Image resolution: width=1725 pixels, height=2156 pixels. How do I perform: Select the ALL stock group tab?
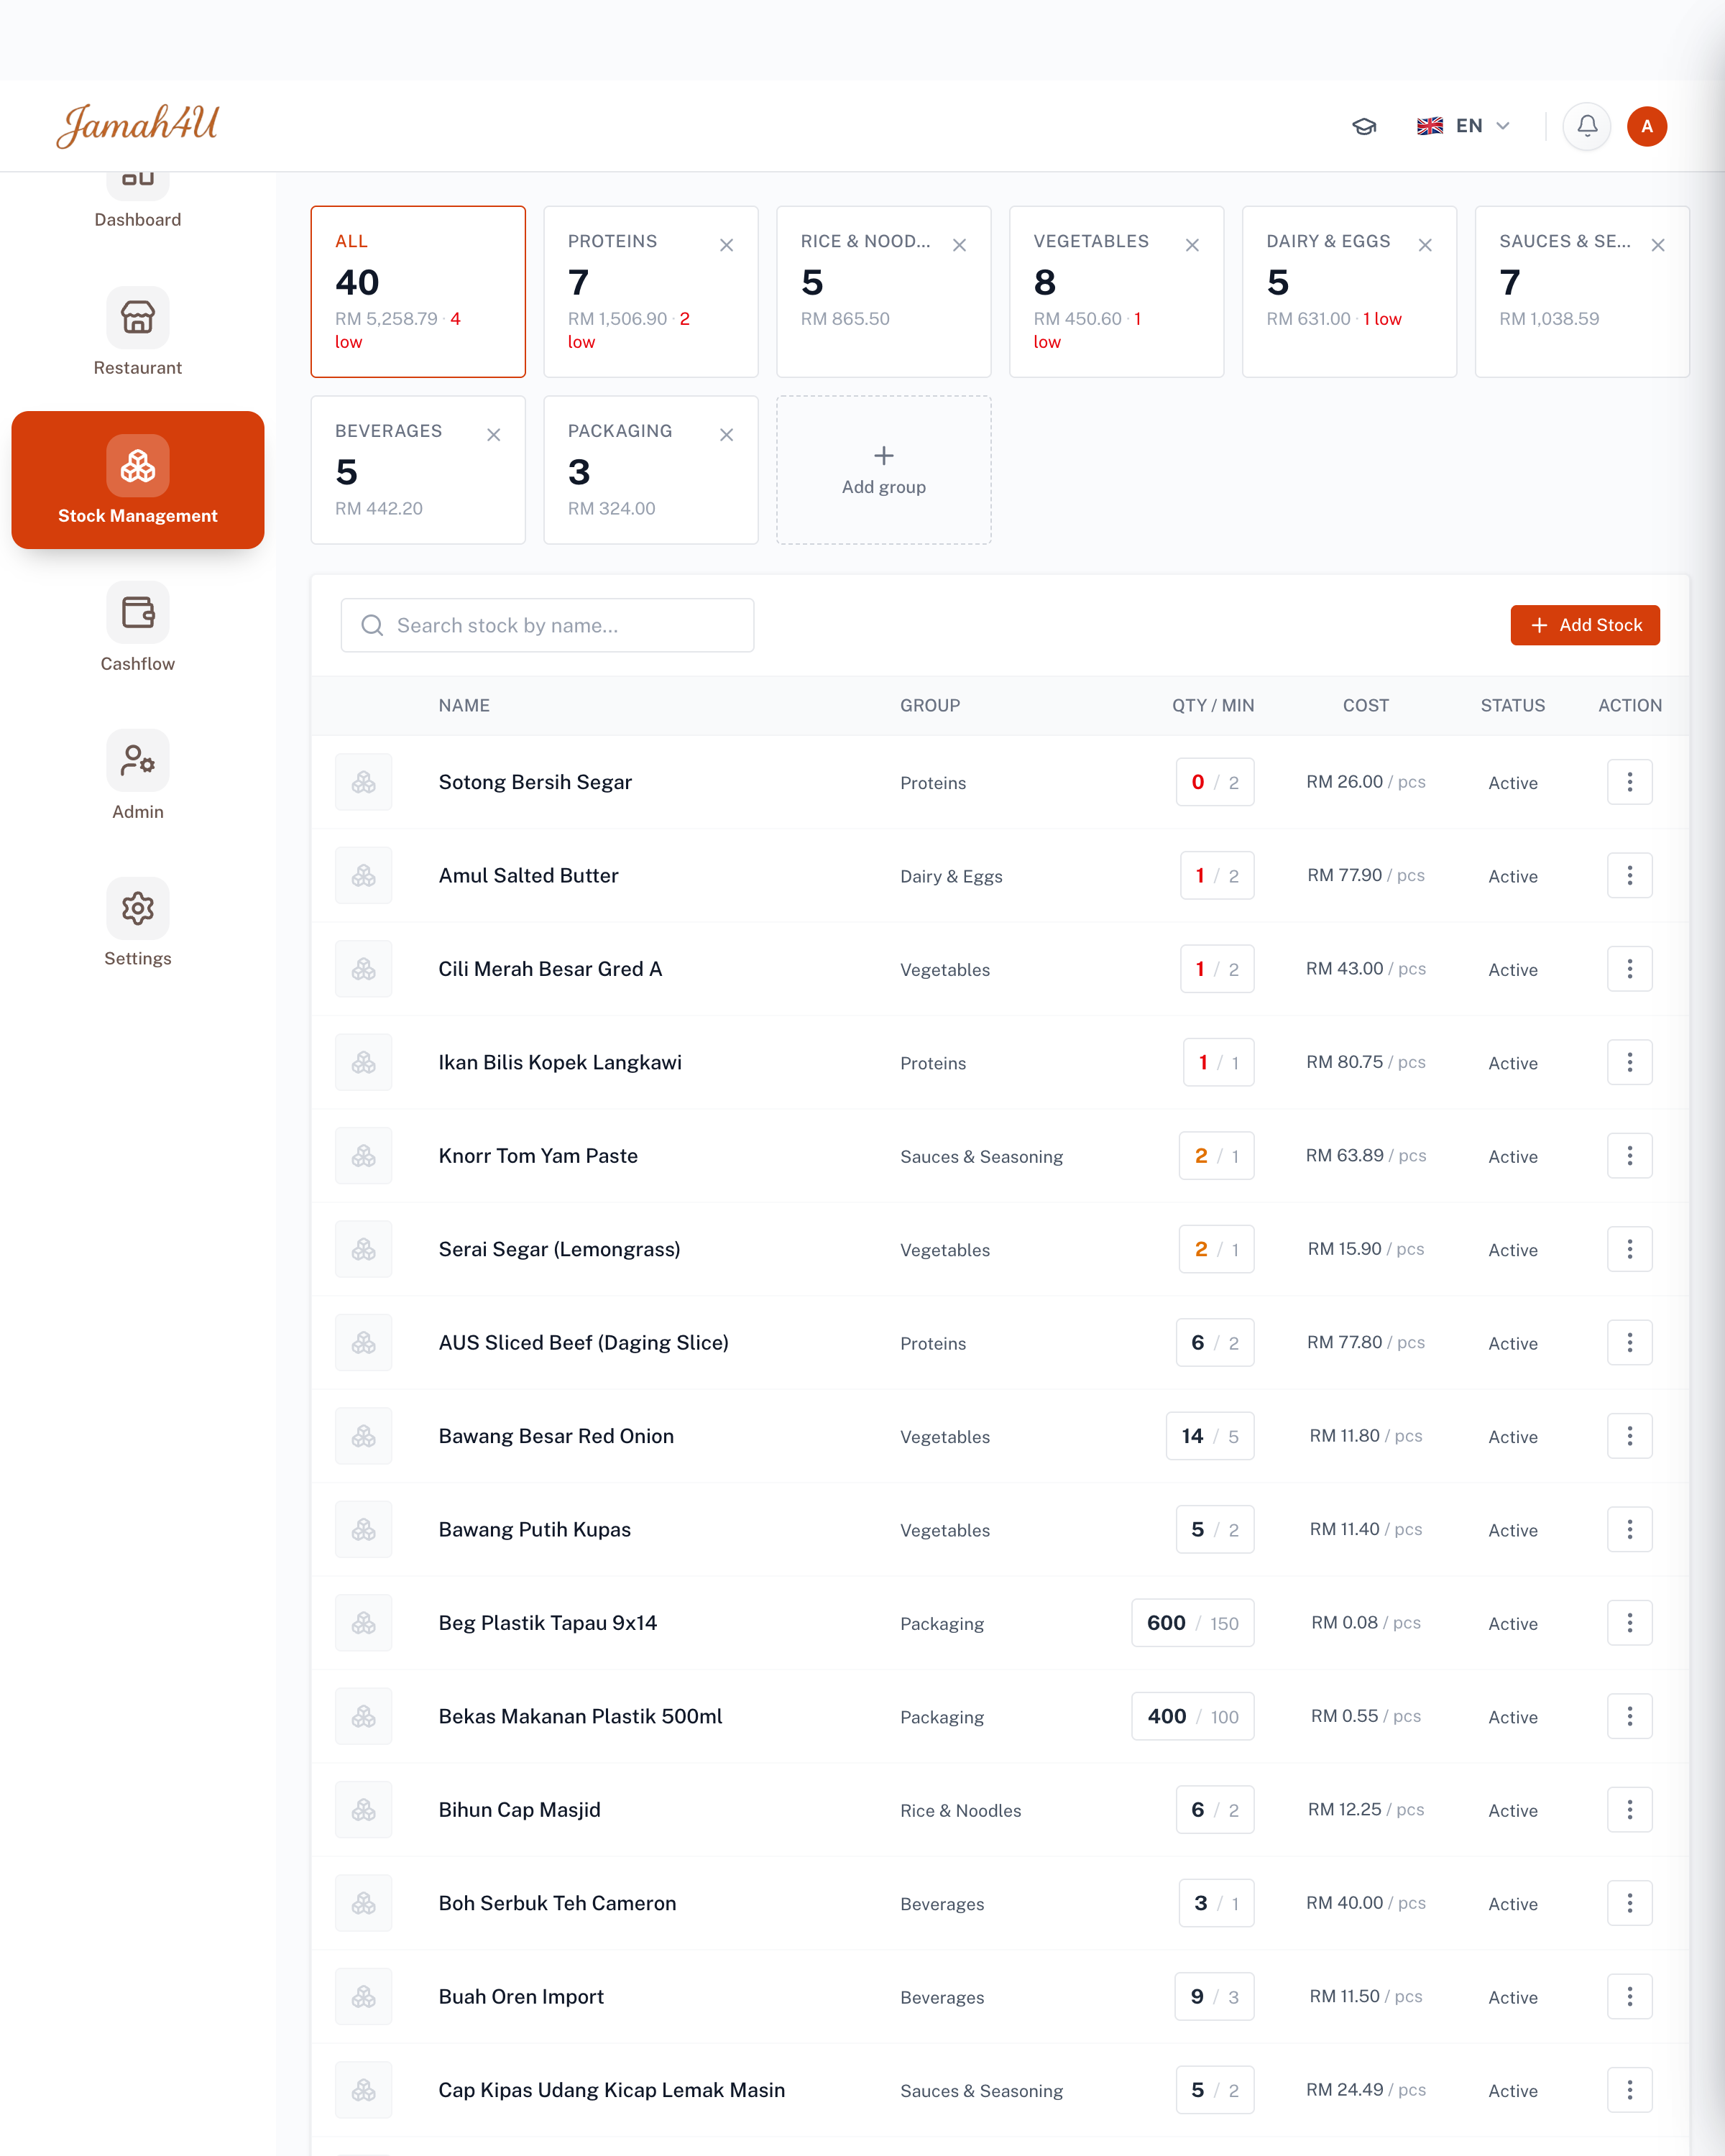418,292
